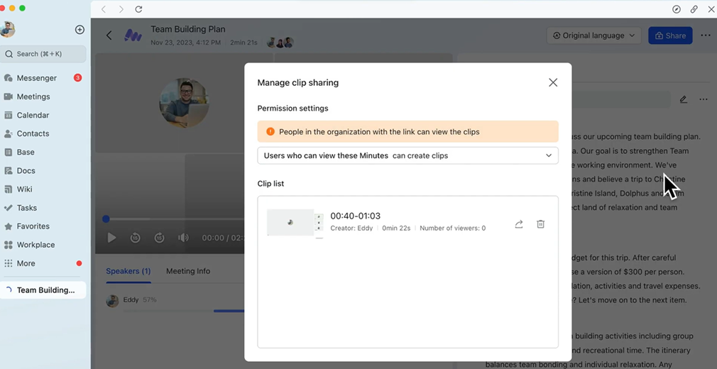The image size is (717, 369).
Task: Expand the More menu in sidebar
Action: tap(26, 263)
